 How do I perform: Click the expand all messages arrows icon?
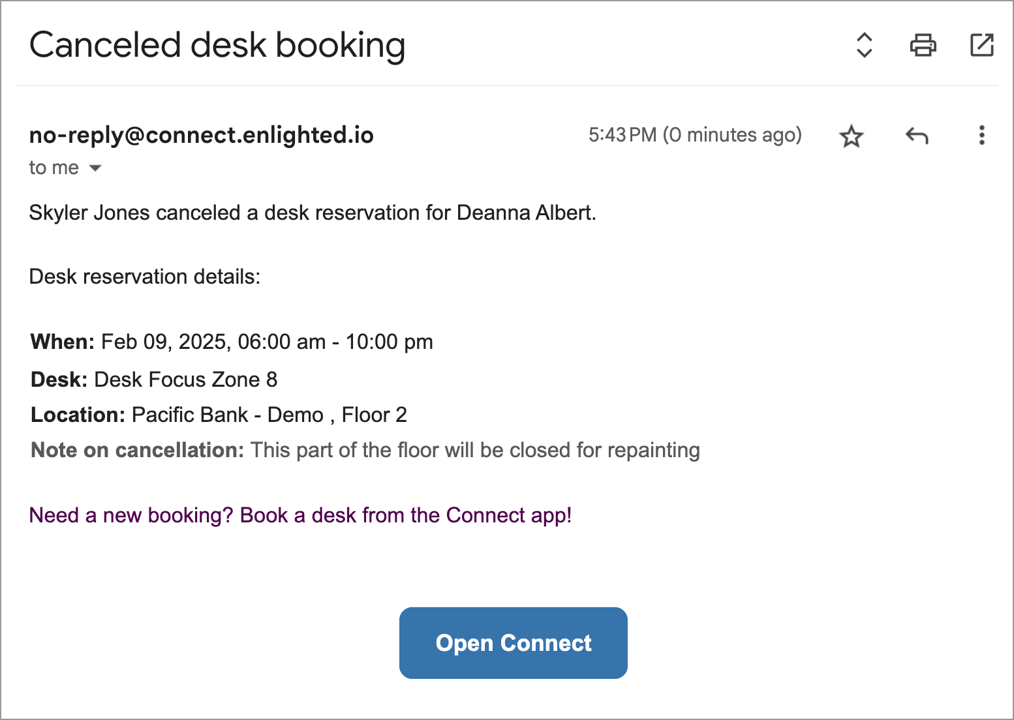(x=864, y=45)
